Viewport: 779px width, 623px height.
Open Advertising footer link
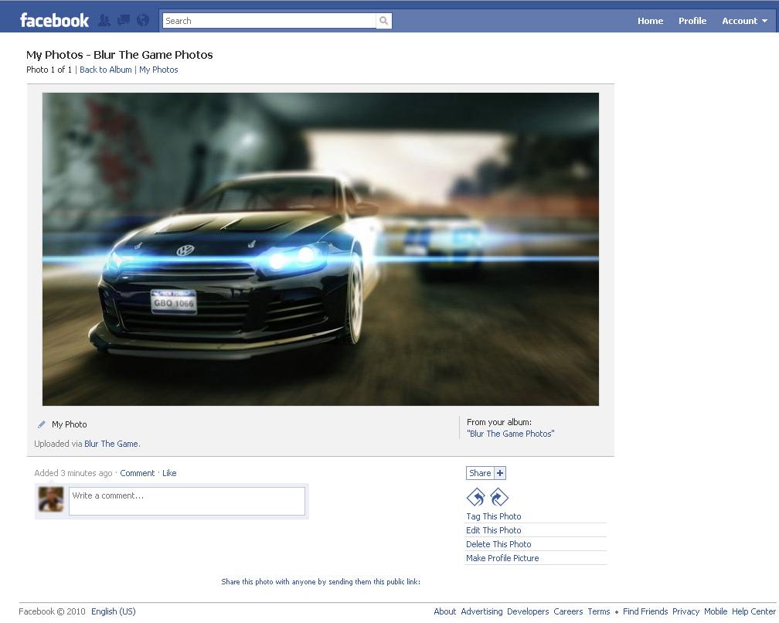tap(481, 611)
